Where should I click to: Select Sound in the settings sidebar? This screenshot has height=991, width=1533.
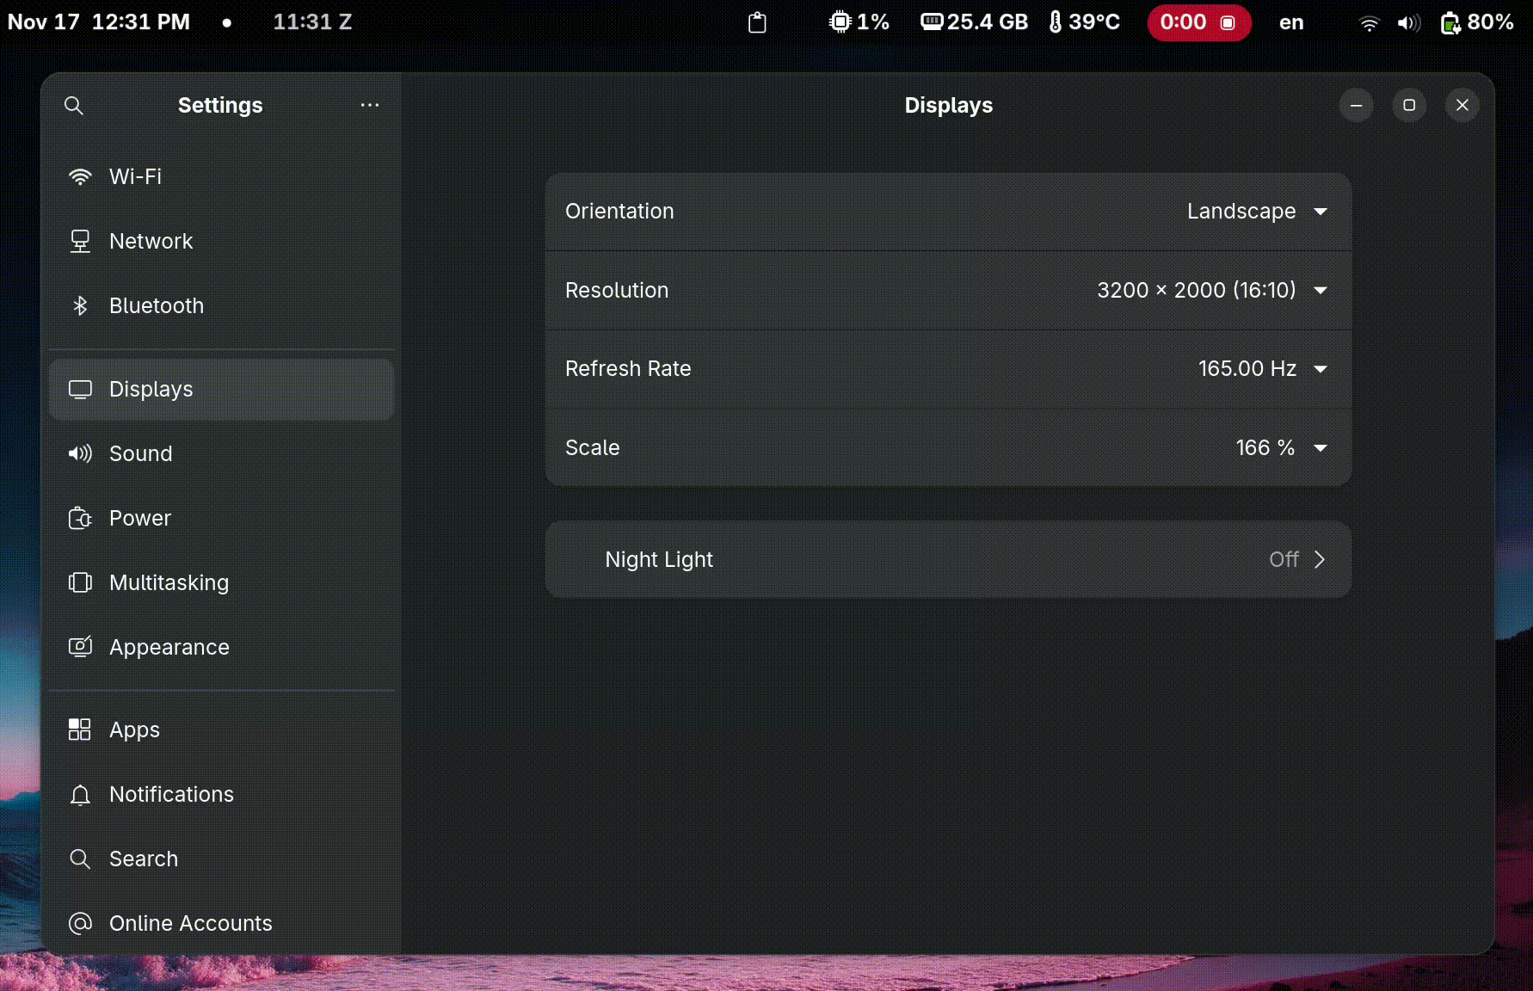click(x=222, y=453)
